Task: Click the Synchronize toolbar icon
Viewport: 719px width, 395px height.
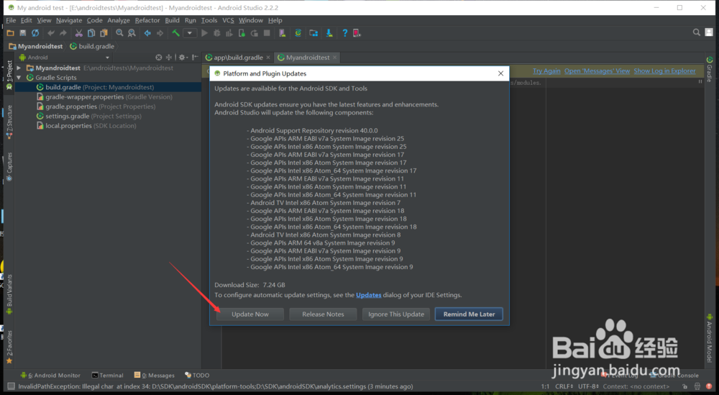Action: click(35, 33)
